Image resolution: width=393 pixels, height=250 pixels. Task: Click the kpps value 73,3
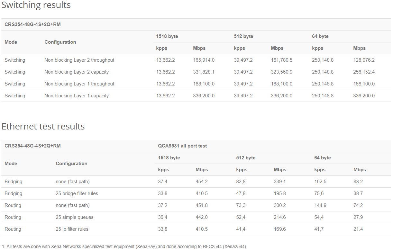click(241, 205)
